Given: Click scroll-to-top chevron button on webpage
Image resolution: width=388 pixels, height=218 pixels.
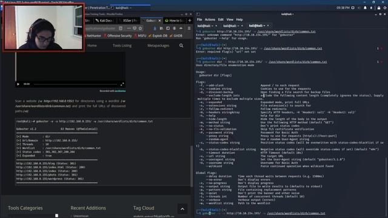Looking at the screenshot, I should 182,209.
